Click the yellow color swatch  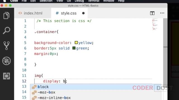coord(76,42)
